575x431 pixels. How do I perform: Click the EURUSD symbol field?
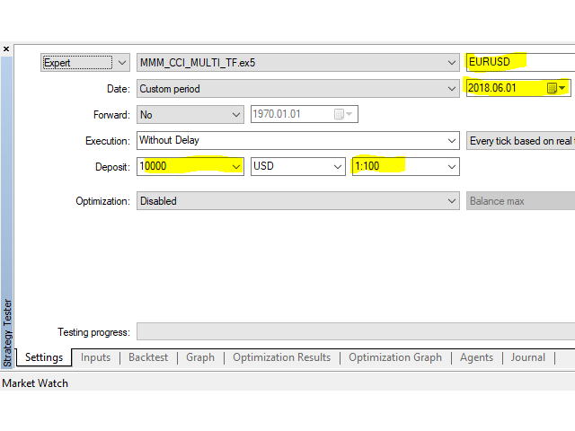coord(517,63)
